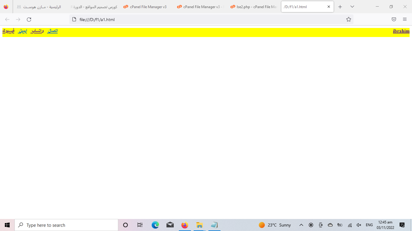Toggle muted speaker volume icon
This screenshot has width=412, height=231.
[359, 225]
